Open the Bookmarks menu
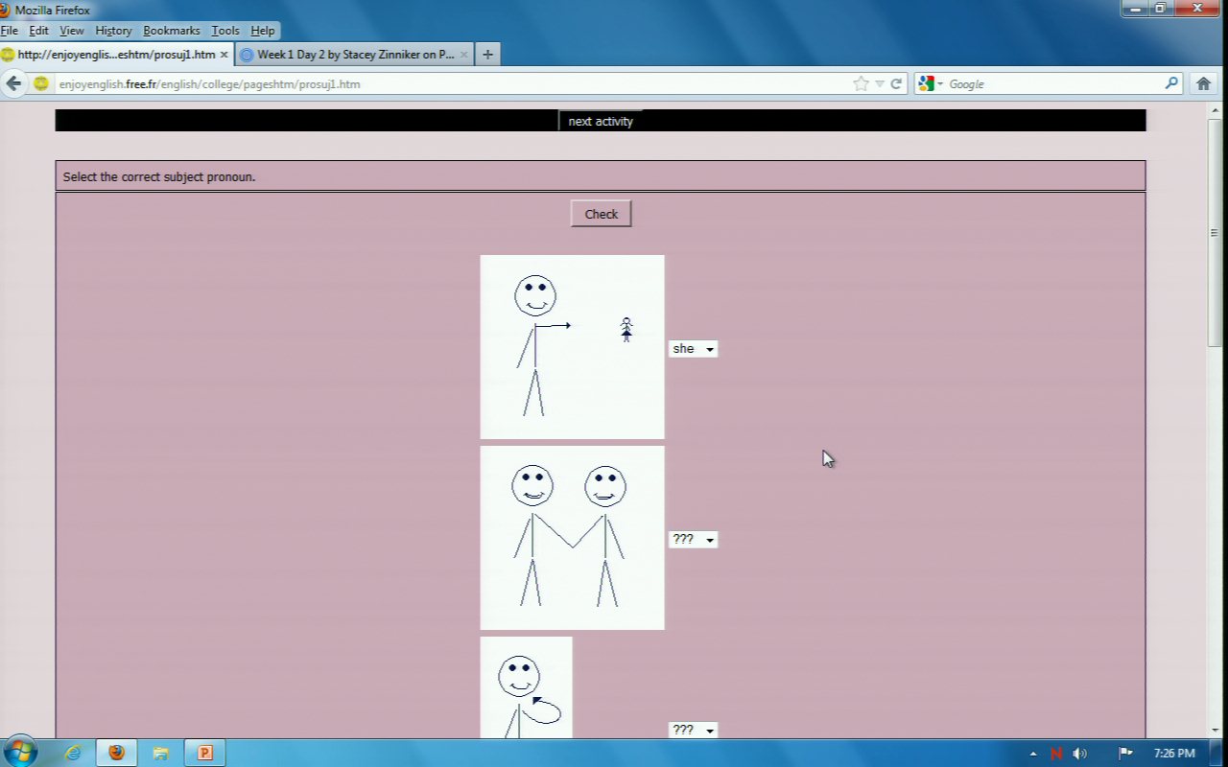 172,31
